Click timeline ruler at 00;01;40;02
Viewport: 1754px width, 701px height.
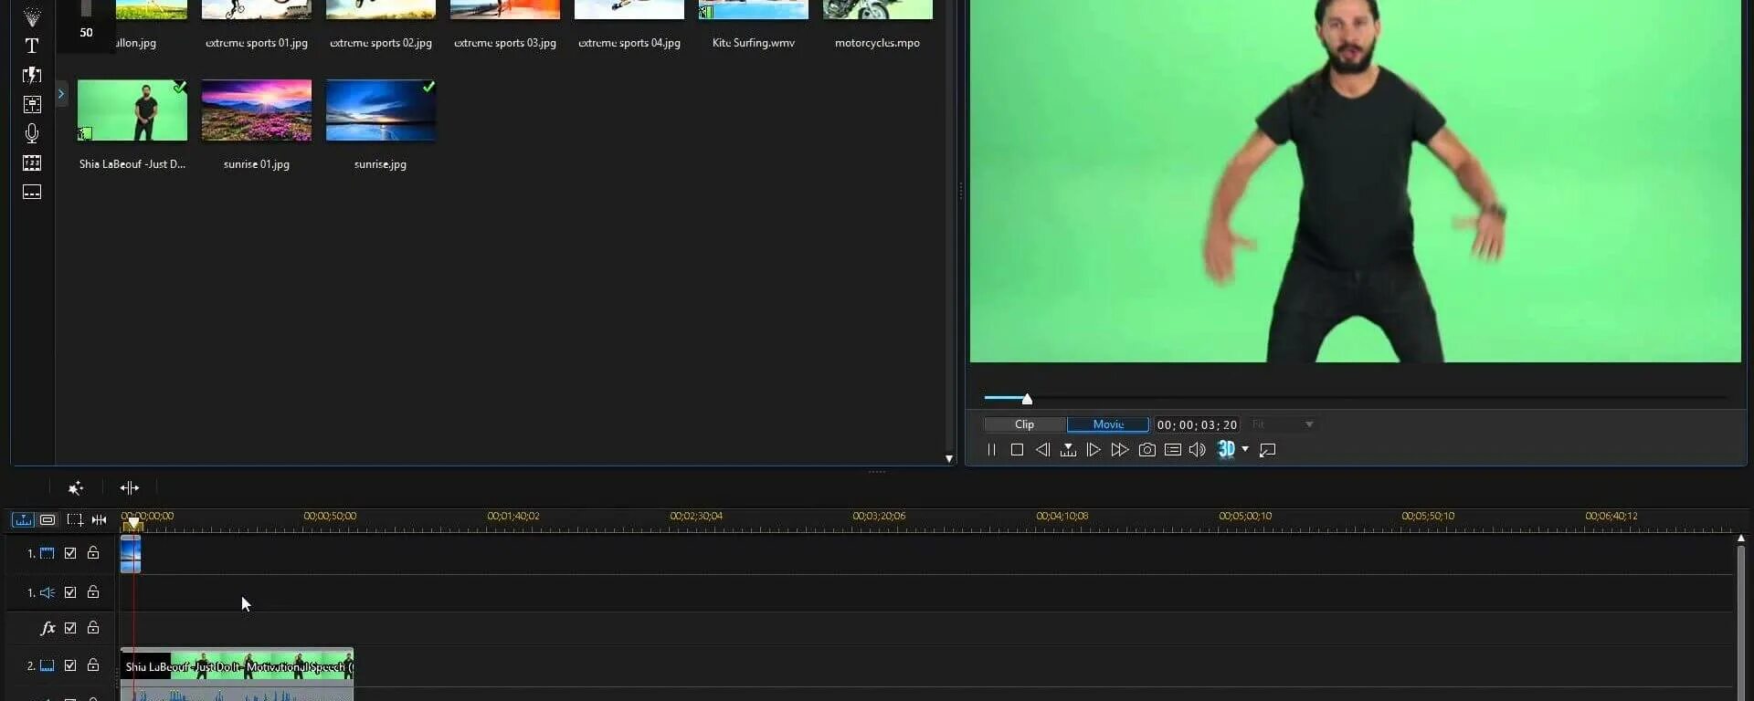(x=513, y=517)
